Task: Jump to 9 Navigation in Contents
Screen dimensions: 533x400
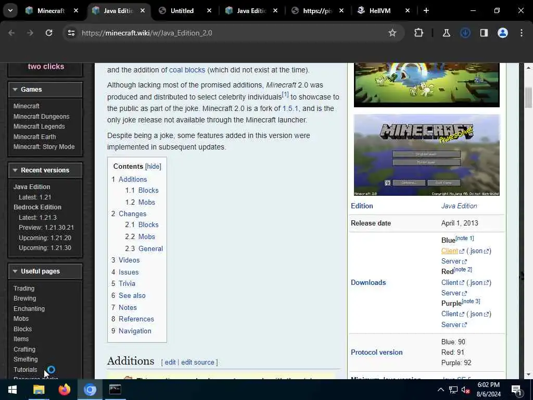Action: (135, 331)
